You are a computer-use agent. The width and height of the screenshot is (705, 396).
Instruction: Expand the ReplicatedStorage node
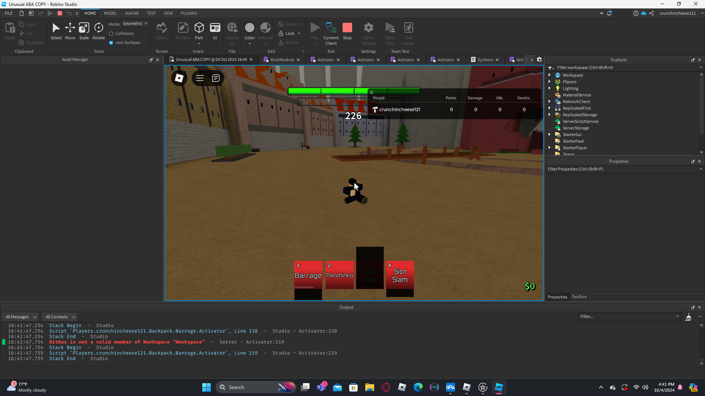[x=550, y=115]
